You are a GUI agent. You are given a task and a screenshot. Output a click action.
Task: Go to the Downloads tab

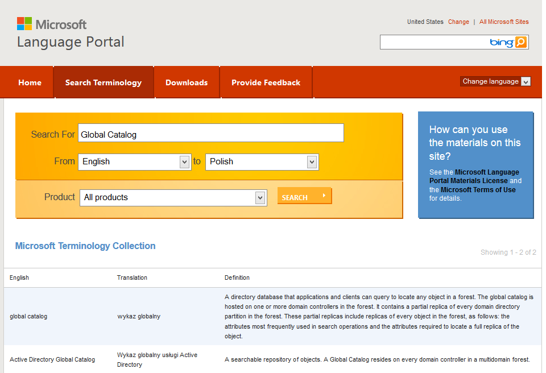[x=187, y=82]
